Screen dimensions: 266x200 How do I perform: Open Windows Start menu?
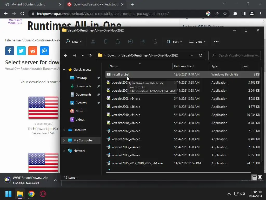tap(8, 194)
